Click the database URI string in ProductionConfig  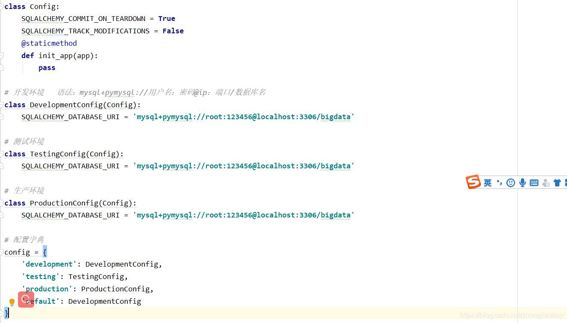click(244, 215)
